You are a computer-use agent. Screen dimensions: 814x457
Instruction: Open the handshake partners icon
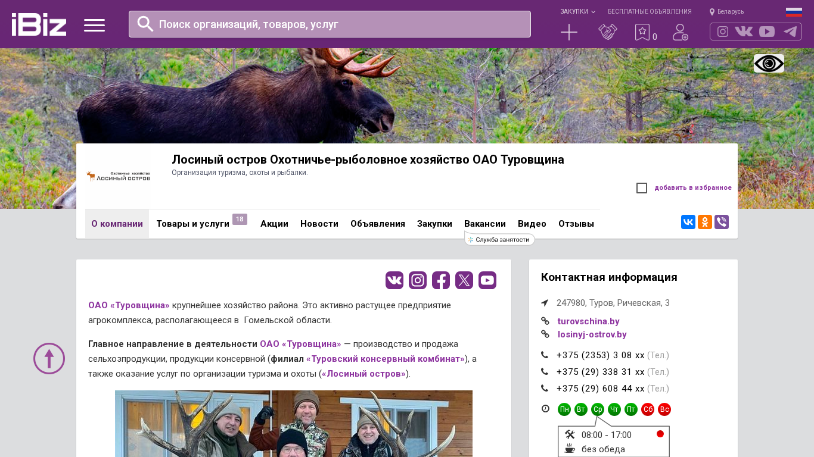click(x=608, y=32)
